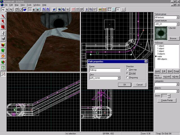Click the Apply button under VisGroups

(x=157, y=71)
